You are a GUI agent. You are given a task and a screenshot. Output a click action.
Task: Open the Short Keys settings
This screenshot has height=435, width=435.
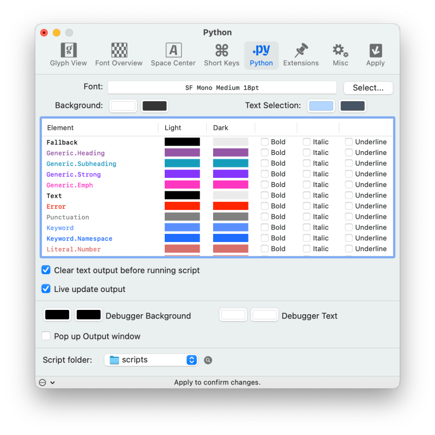[x=221, y=53]
